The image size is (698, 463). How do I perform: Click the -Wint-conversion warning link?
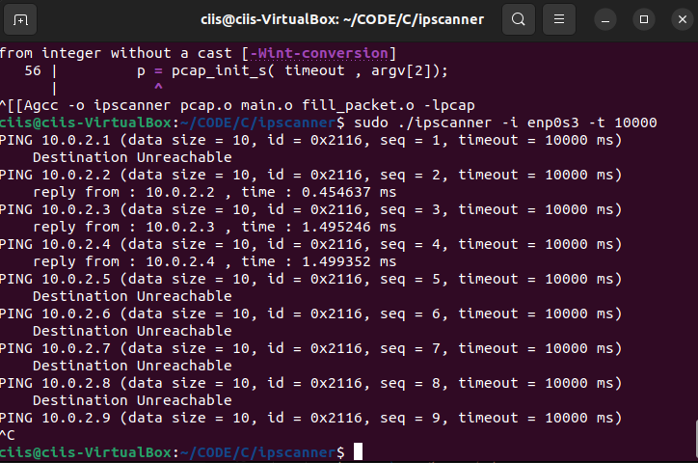point(319,53)
